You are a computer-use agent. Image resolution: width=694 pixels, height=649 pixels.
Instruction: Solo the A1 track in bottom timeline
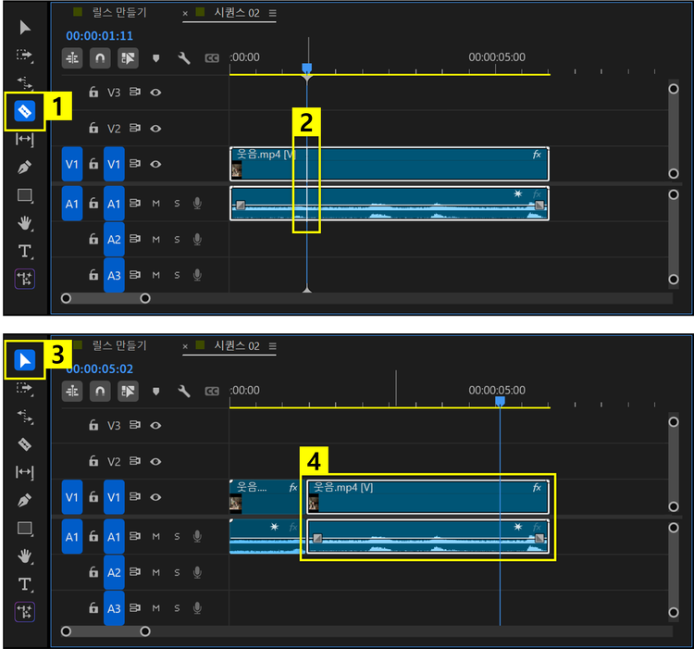(177, 537)
